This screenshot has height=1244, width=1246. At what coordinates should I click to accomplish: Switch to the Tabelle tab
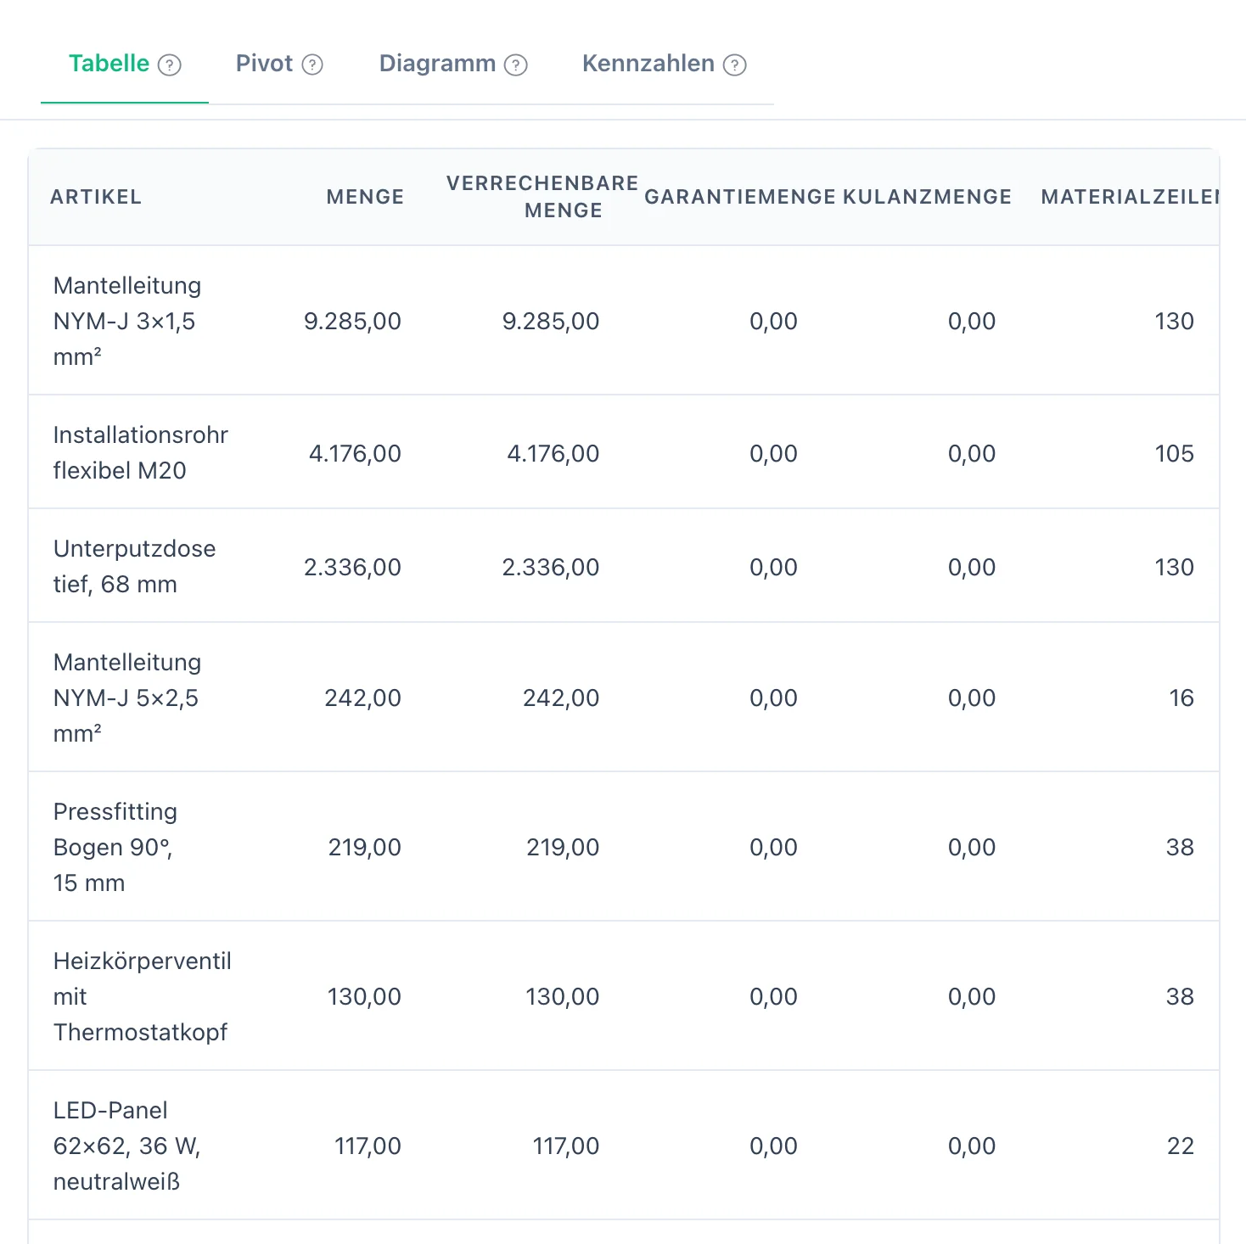[x=125, y=64]
